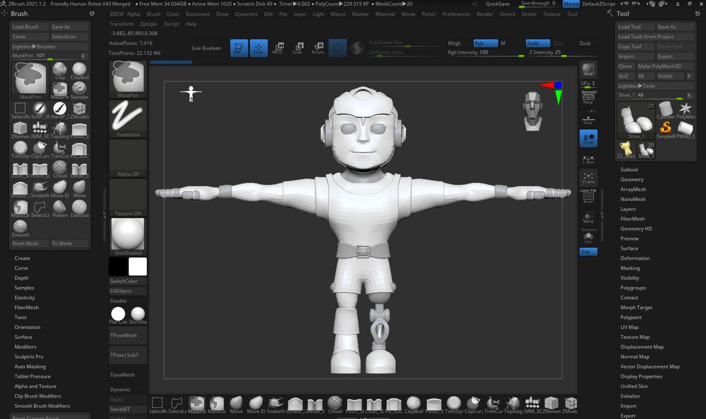Expand the Auto Masking brush section
The height and width of the screenshot is (419, 706).
(x=30, y=367)
